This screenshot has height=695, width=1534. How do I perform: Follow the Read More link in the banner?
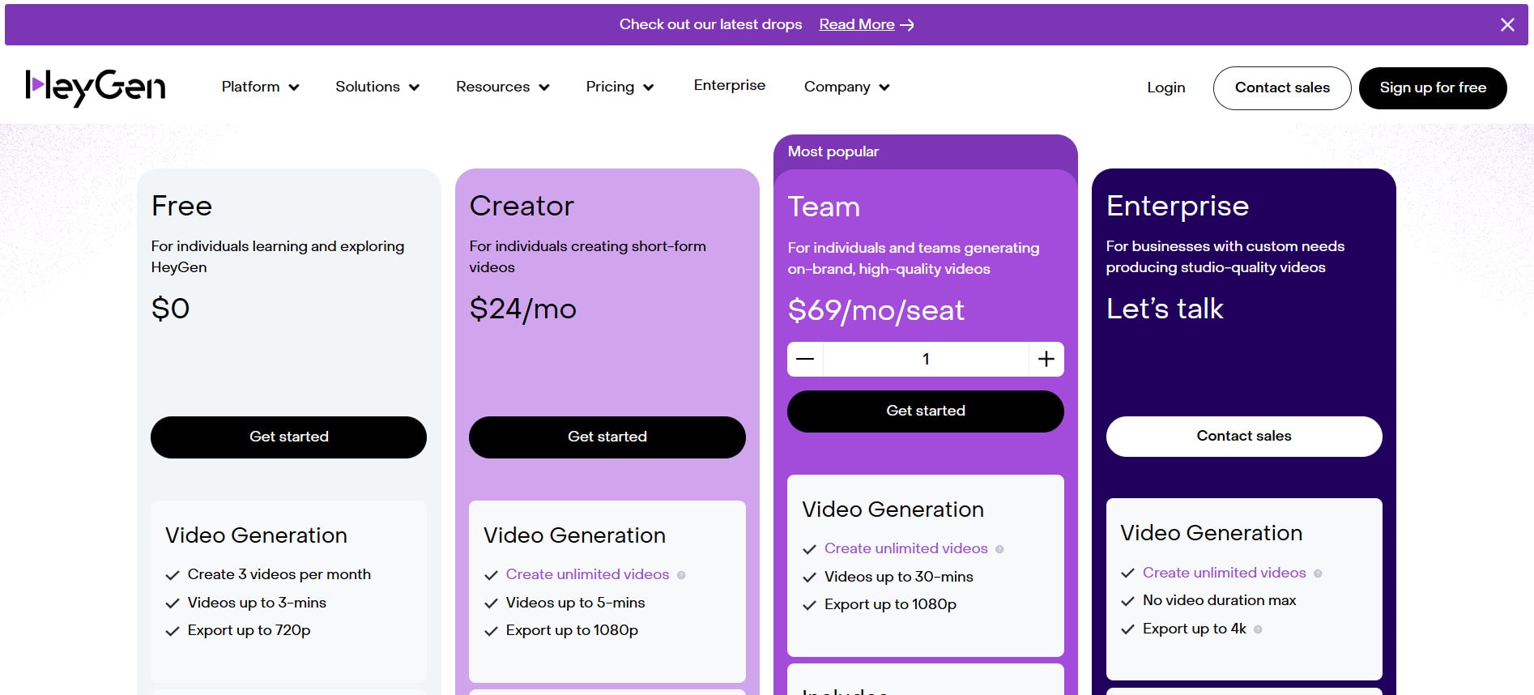pyautogui.click(x=857, y=24)
